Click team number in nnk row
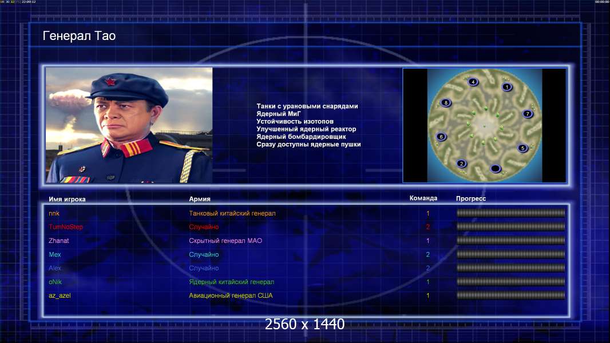Screen dimensions: 610x343 [428, 213]
